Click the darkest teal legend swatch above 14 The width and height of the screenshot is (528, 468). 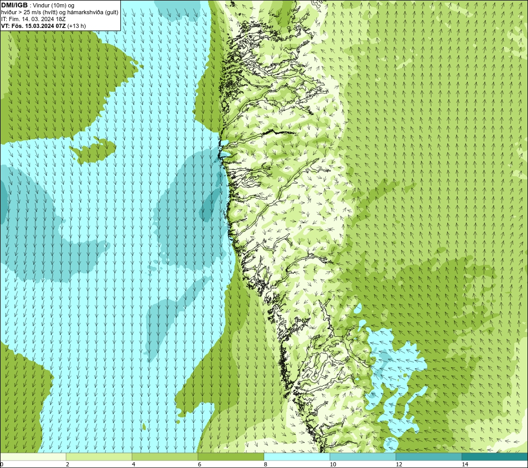(495, 456)
